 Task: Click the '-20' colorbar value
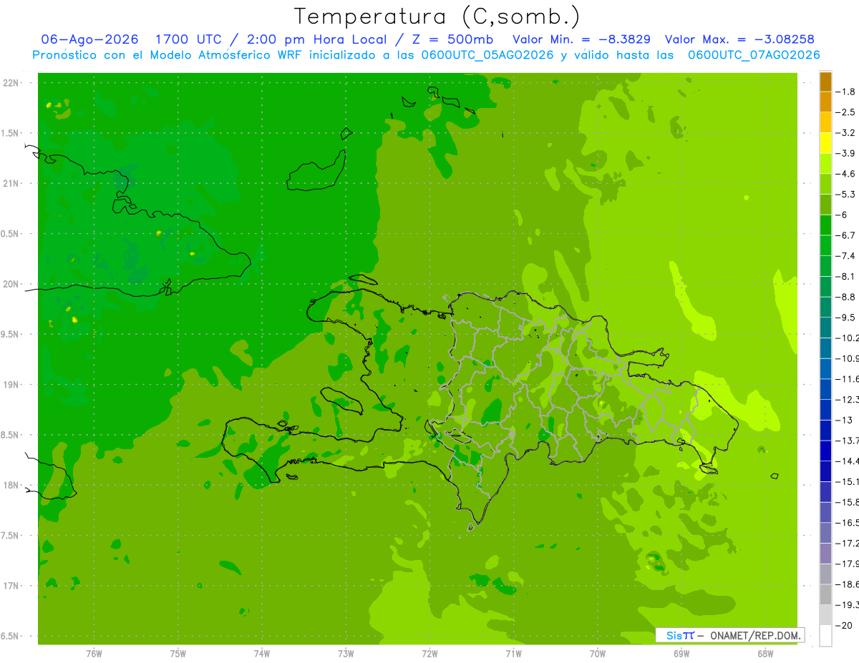click(843, 625)
